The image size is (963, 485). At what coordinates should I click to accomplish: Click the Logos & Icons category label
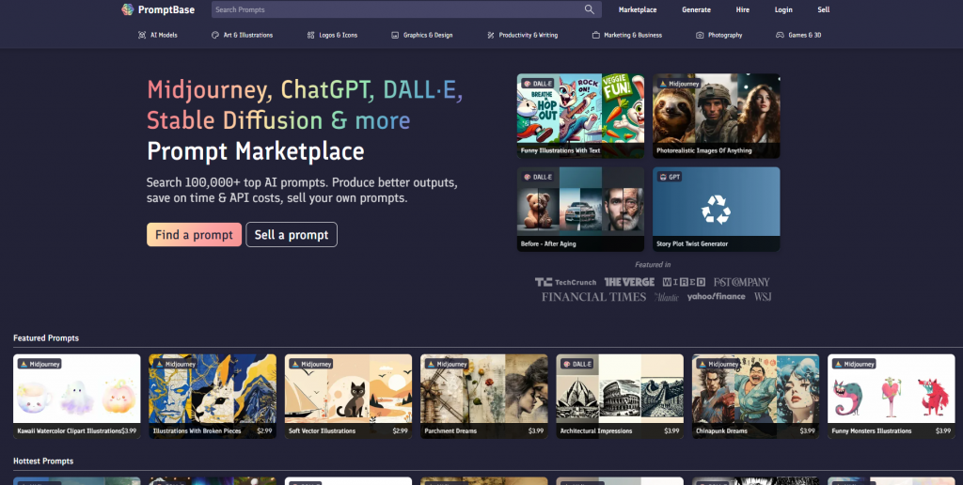coord(339,35)
